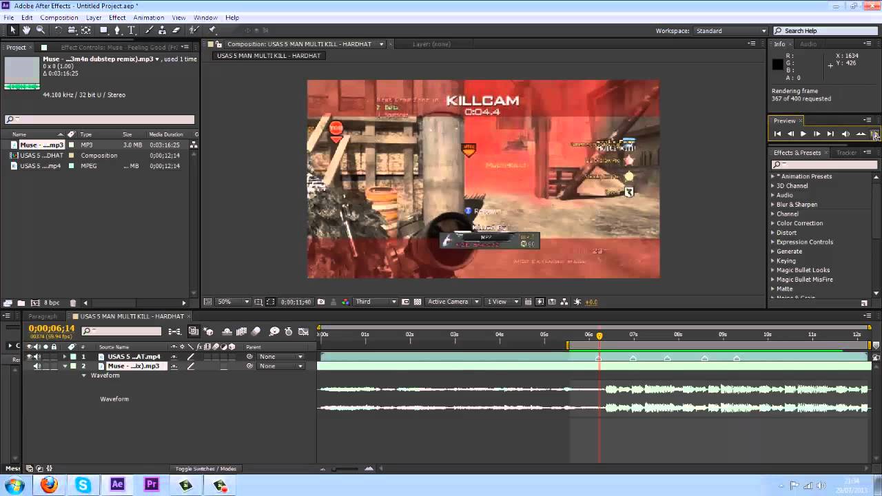The width and height of the screenshot is (882, 496).
Task: Toggle video visibility of USAS 5 mp4 layer
Action: coord(29,357)
